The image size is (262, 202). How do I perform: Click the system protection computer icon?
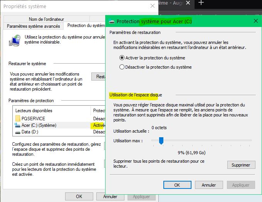[15, 40]
